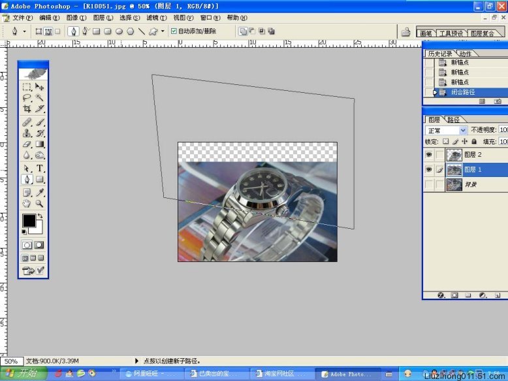Click white background color swatch

39,229
